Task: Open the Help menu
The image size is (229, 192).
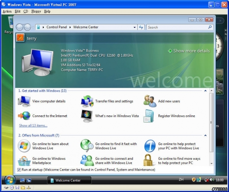Action: tap(47, 11)
